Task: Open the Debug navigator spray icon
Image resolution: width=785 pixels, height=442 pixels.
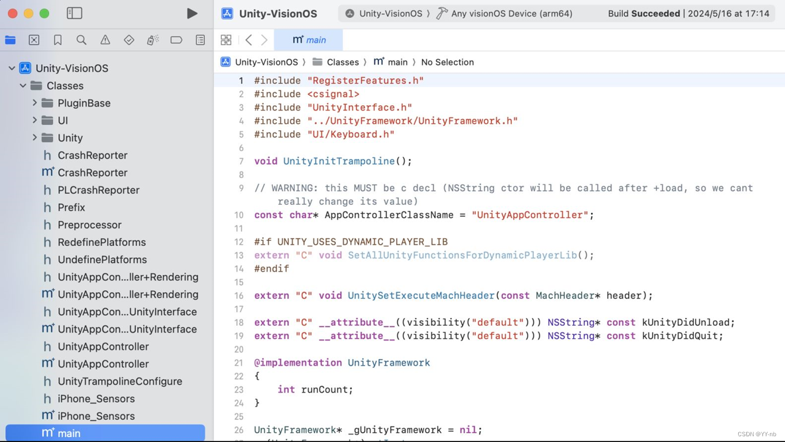Action: [153, 40]
